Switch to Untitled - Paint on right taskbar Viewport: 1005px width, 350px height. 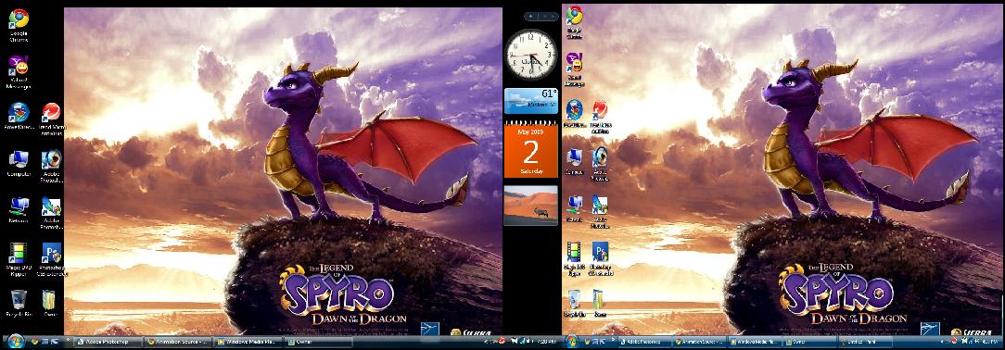click(x=865, y=342)
